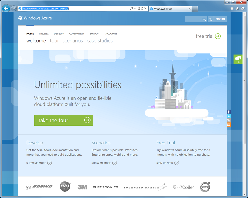The height and width of the screenshot is (198, 248).
Task: Expand the green chat feedback tab
Action: point(238,59)
